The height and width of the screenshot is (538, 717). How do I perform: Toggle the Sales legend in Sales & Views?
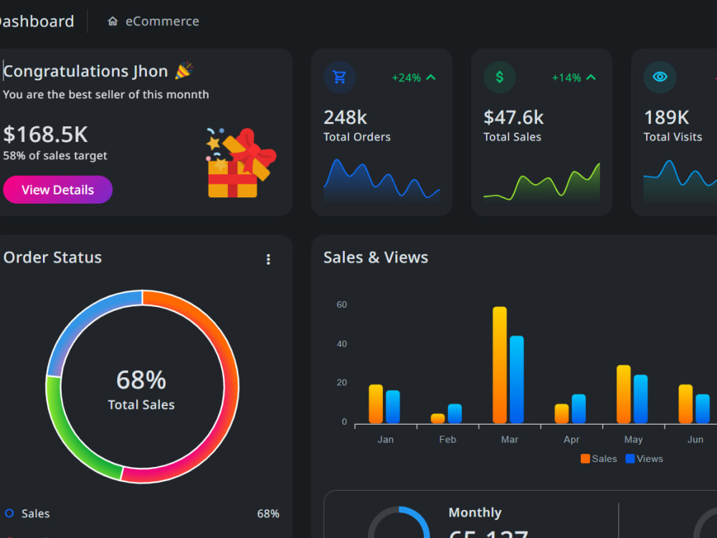pyautogui.click(x=599, y=458)
